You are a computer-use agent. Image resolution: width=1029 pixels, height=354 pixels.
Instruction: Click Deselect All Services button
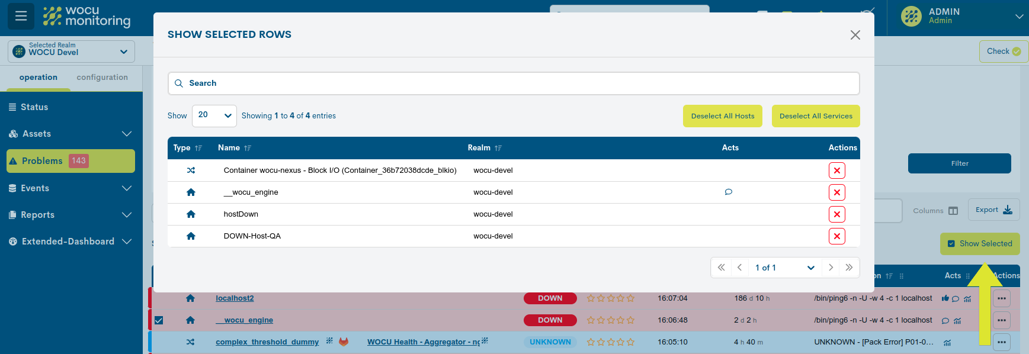point(815,116)
